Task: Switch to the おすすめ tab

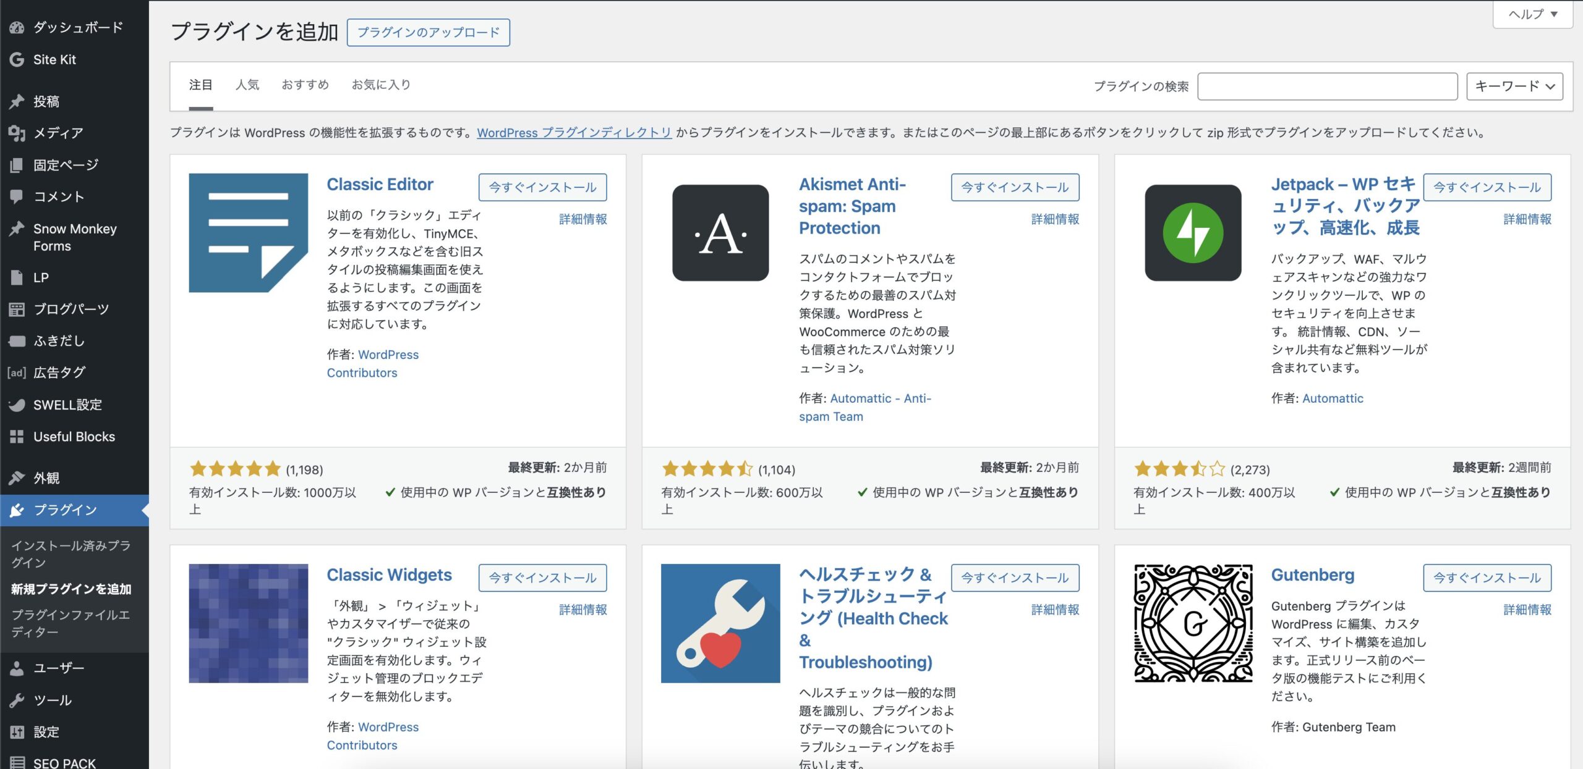Action: point(305,85)
